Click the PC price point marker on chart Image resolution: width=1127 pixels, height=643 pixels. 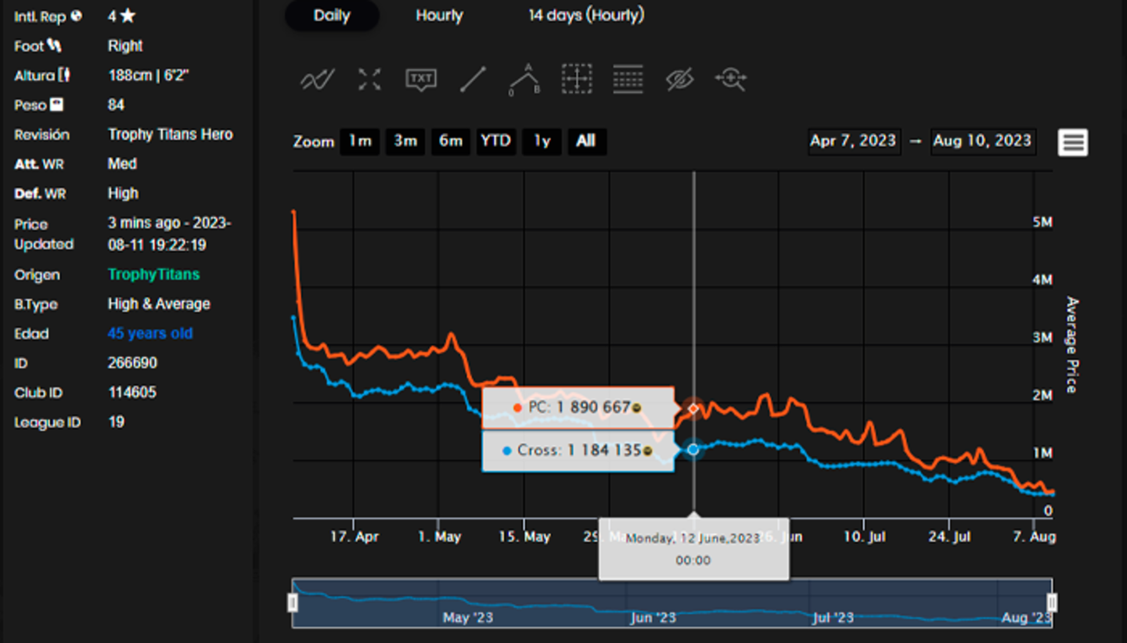[x=693, y=408]
